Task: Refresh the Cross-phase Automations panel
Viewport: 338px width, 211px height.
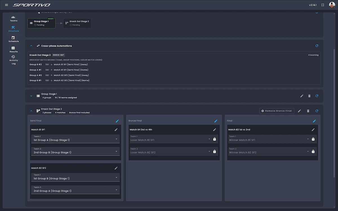Action: [317, 46]
